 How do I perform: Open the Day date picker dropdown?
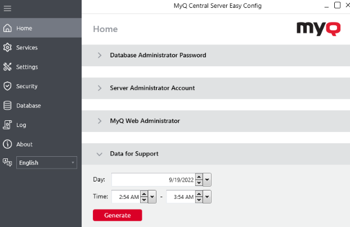[x=208, y=180]
